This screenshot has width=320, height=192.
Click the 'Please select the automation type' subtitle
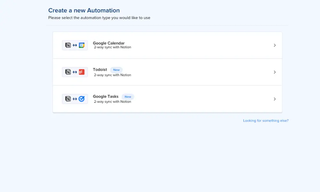coord(99,18)
